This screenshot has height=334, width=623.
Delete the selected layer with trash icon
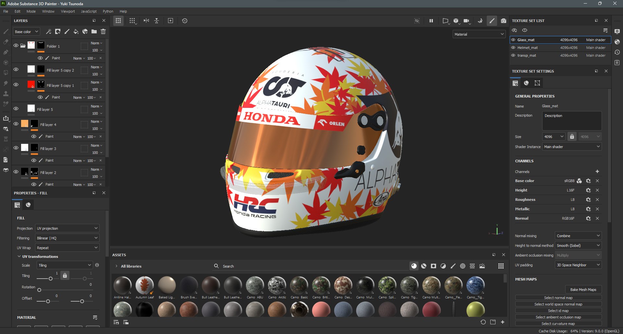click(103, 31)
